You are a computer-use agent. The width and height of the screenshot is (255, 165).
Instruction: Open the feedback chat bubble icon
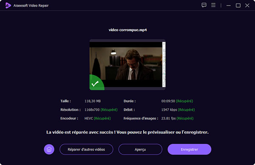[204, 5]
